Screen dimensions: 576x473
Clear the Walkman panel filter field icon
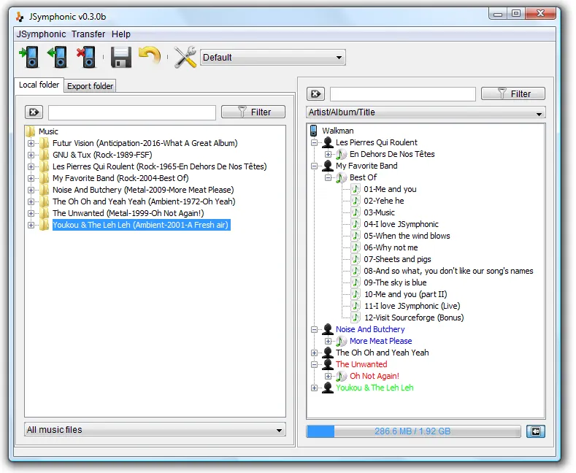point(316,94)
